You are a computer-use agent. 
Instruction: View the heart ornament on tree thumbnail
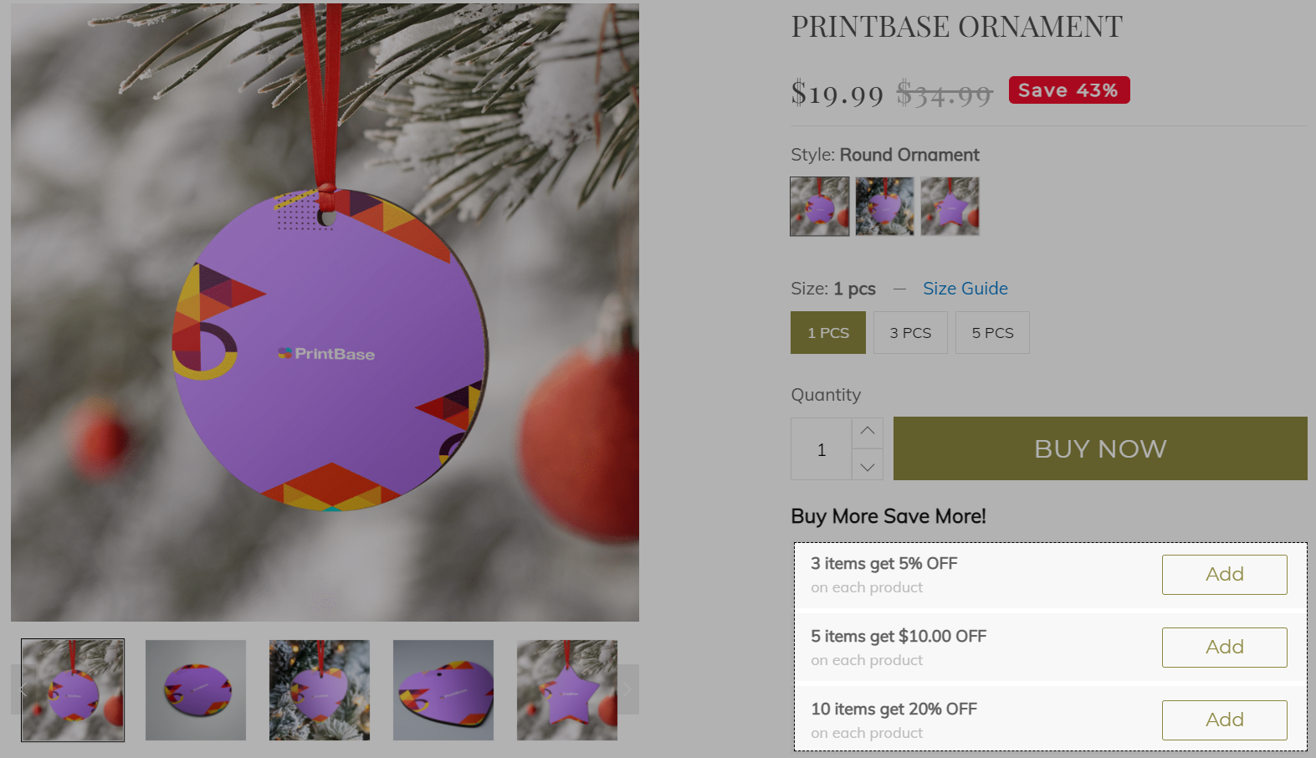pyautogui.click(x=320, y=690)
